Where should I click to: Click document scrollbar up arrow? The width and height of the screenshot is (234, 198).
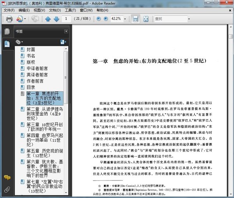click(x=231, y=27)
